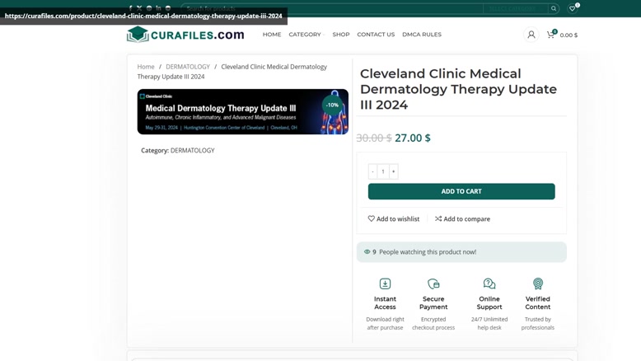This screenshot has width=641, height=361.
Task: Click the DERMATOLOGY breadcrumb link
Action: [188, 67]
